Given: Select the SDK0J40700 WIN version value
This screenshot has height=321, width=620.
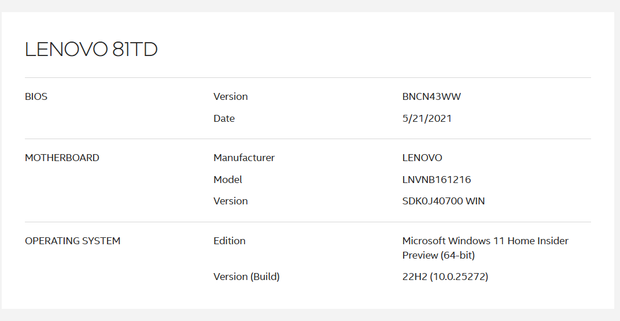Looking at the screenshot, I should (x=444, y=201).
